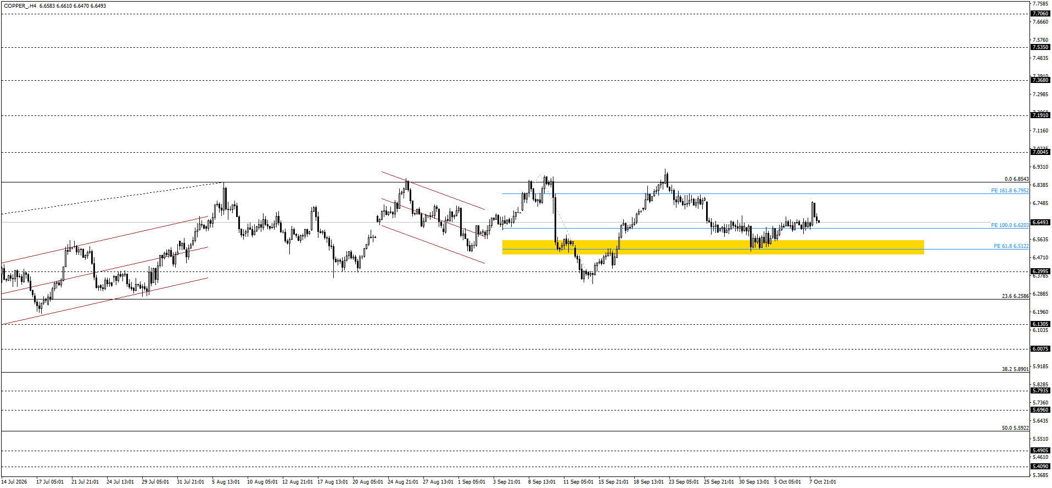Click the FE 100.0 6.6203 expansion label
The image size is (1052, 488).
point(1010,225)
